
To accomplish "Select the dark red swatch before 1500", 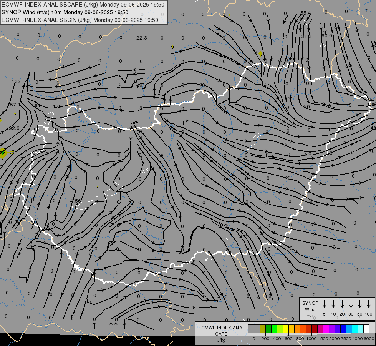I will click(315, 329).
